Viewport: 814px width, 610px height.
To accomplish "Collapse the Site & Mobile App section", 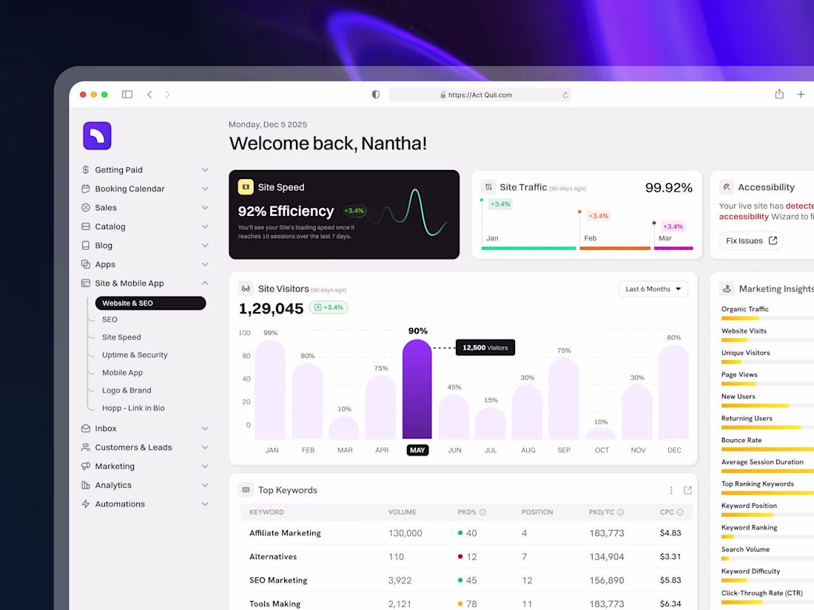I will pos(205,283).
